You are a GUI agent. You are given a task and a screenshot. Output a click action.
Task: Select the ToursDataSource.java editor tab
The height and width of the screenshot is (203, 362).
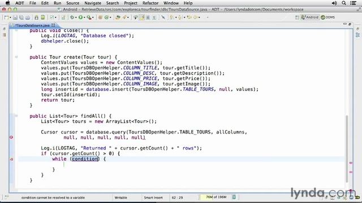pyautogui.click(x=32, y=25)
